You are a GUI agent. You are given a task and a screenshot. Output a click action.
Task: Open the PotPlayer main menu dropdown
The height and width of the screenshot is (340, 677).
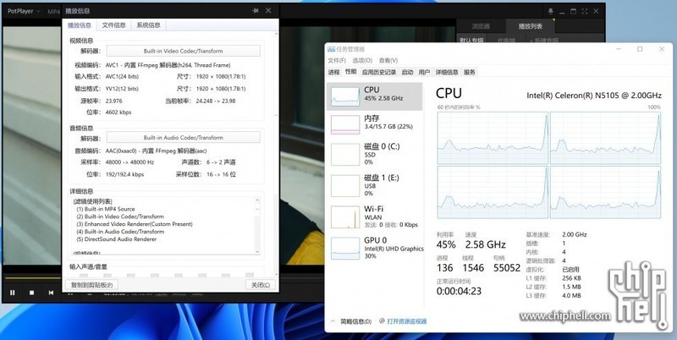click(x=24, y=11)
